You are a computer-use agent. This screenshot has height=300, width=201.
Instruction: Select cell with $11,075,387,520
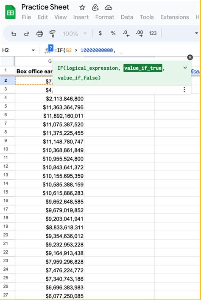(50, 124)
